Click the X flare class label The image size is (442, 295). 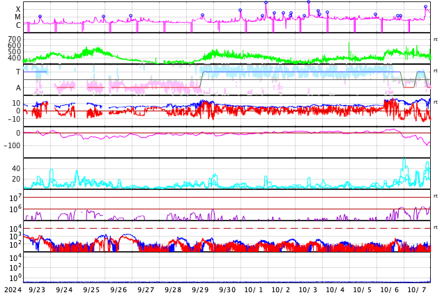tap(18, 9)
